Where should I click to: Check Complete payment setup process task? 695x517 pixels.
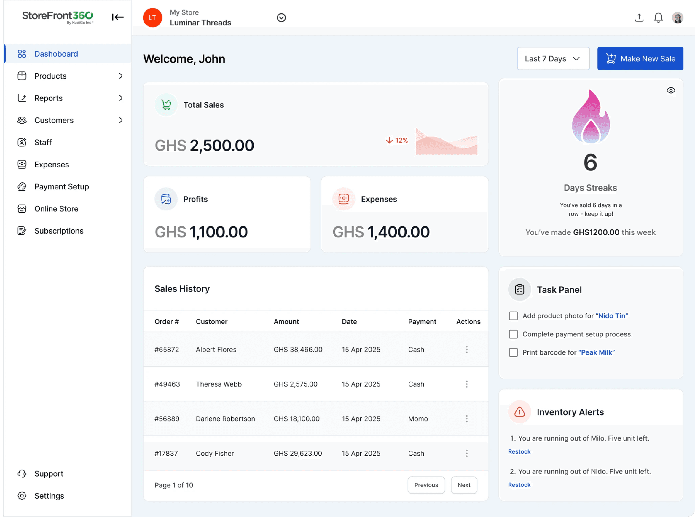[x=513, y=334]
